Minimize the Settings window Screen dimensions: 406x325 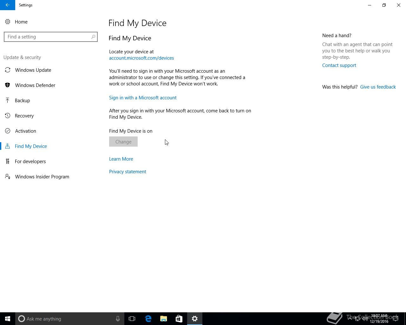(x=370, y=5)
